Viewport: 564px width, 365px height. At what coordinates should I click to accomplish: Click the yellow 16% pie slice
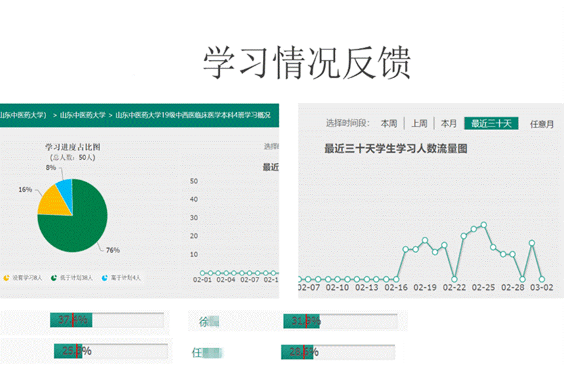(53, 203)
